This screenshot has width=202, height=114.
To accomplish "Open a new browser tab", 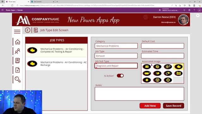I will point(57,2).
